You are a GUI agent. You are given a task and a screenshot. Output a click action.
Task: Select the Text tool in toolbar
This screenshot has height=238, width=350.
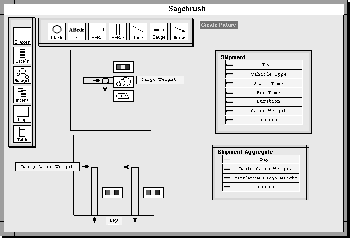click(x=77, y=32)
